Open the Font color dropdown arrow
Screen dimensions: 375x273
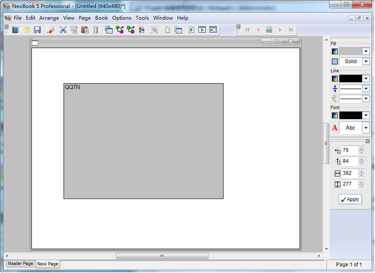366,115
